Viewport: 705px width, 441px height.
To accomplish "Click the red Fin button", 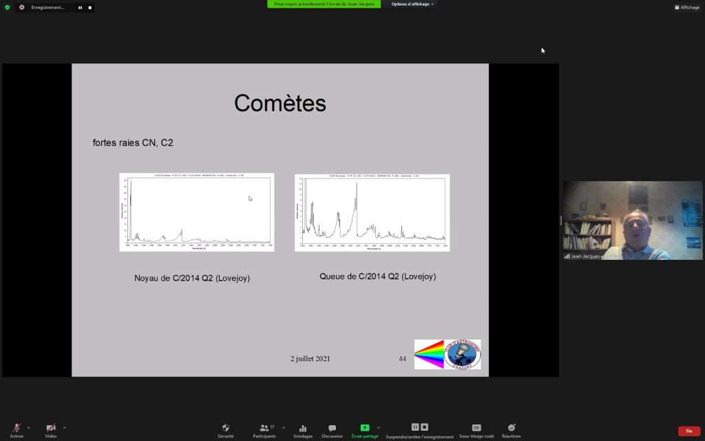I will pos(688,431).
